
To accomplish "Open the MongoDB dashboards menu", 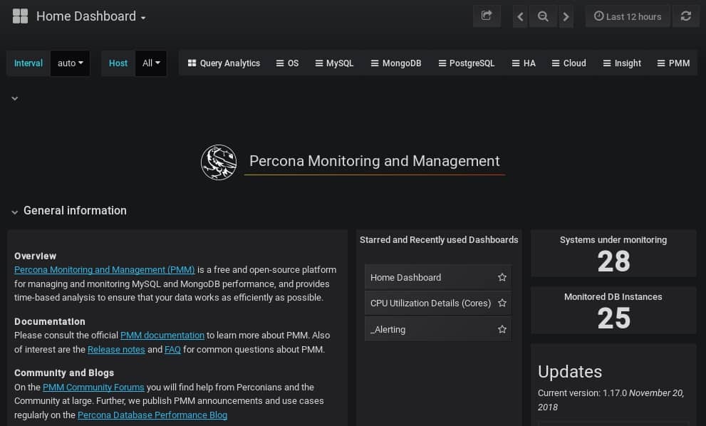I will (396, 63).
